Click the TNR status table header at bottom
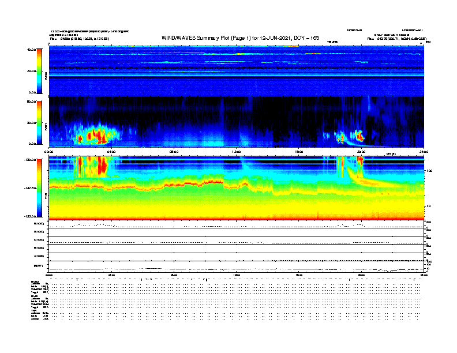This screenshot has height=353, width=457. click(x=33, y=311)
